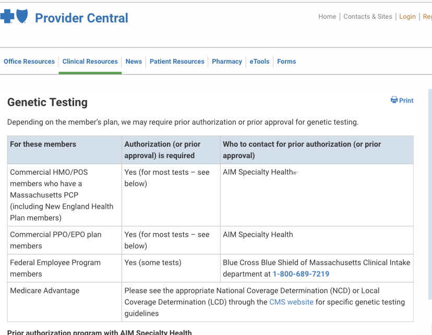Viewport: 432px width, 335px height.
Task: Click the Login link
Action: 407,17
